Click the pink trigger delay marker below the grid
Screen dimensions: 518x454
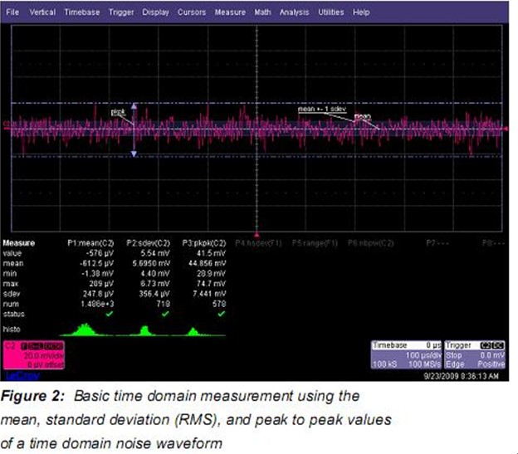(257, 235)
